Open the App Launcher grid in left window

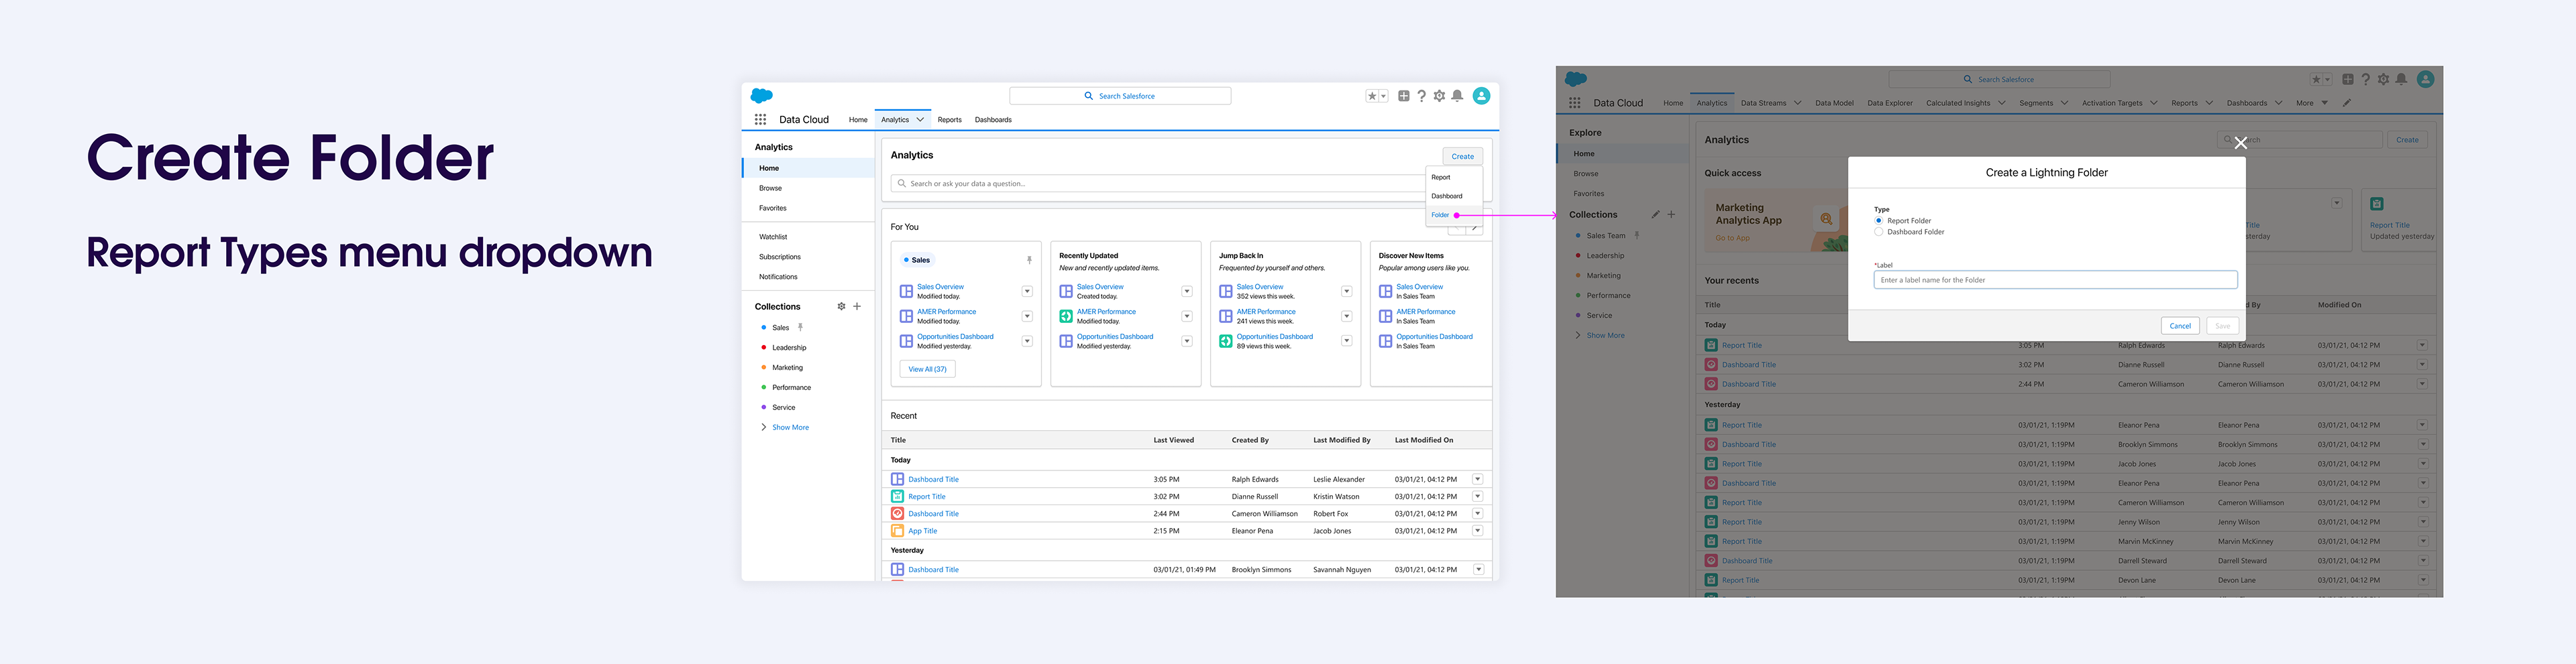(x=760, y=119)
